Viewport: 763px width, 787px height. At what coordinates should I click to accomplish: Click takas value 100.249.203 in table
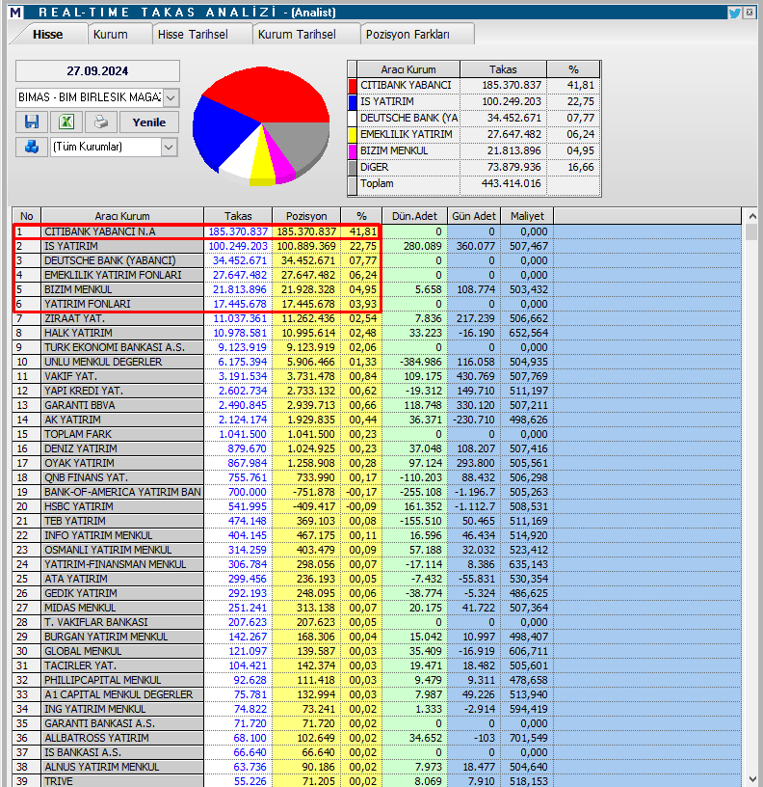[x=238, y=246]
